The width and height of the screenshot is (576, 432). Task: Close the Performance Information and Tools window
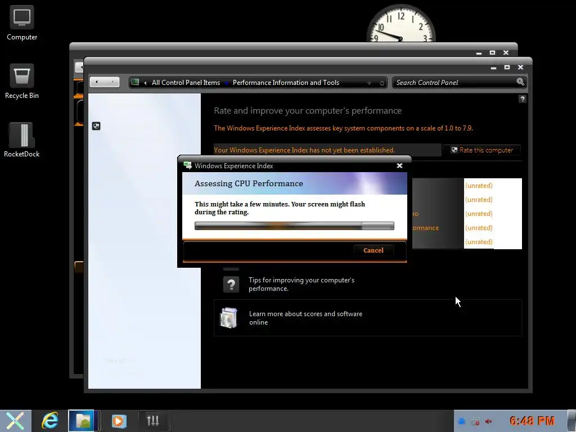520,67
